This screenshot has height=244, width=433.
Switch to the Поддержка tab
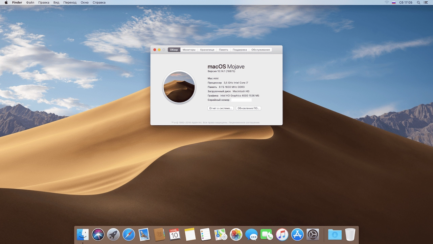240,50
